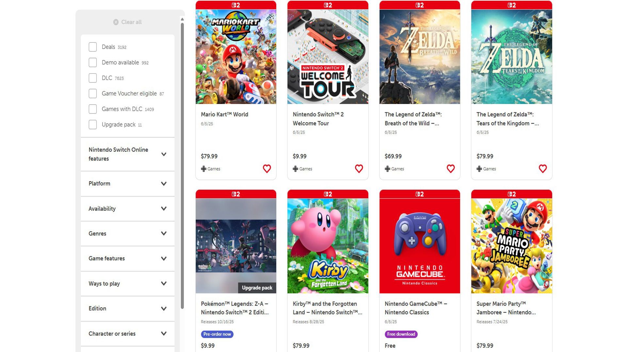Click Switch 2 logo banner above GameCube Classics
627x352 pixels.
pos(420,194)
